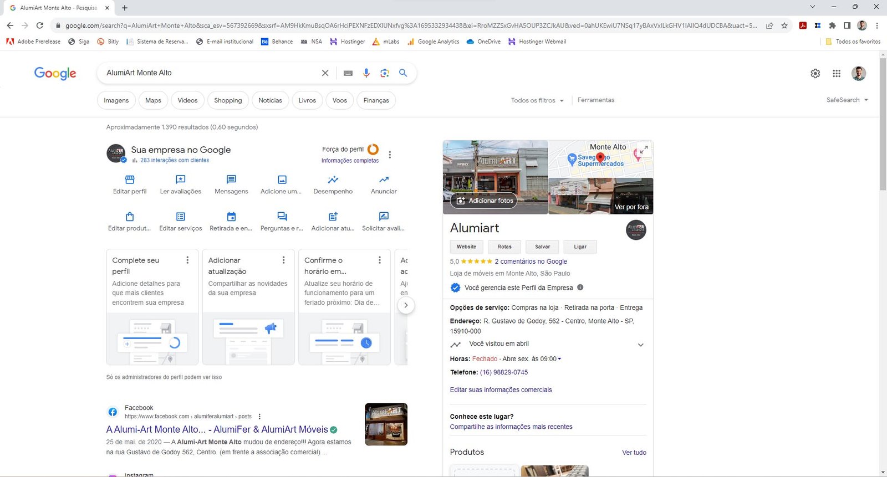The height and width of the screenshot is (477, 887).
Task: Click Editar suas informações comerciais link
Action: (x=501, y=390)
